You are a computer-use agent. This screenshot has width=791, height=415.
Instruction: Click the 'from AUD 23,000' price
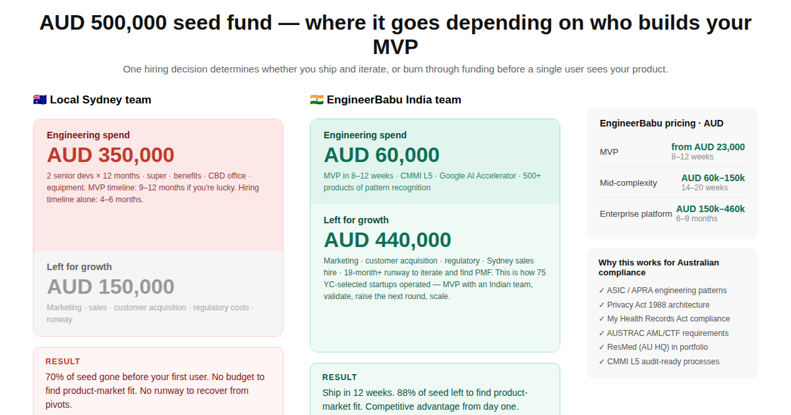pos(708,147)
